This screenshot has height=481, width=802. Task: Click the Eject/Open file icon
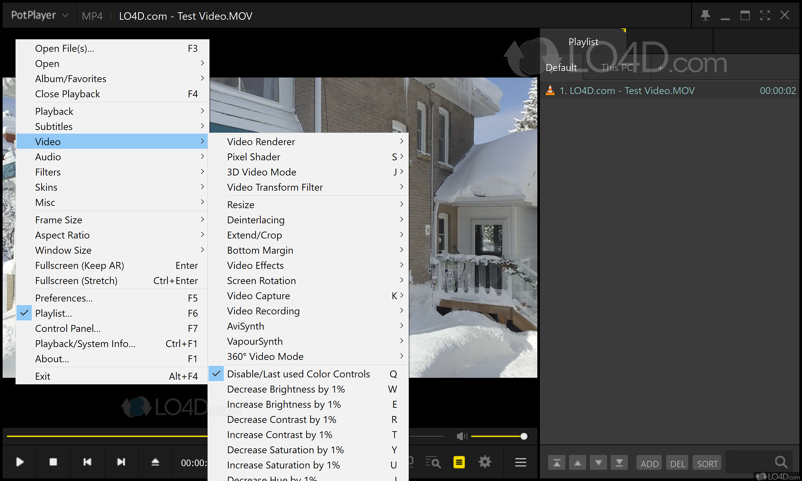click(x=155, y=462)
